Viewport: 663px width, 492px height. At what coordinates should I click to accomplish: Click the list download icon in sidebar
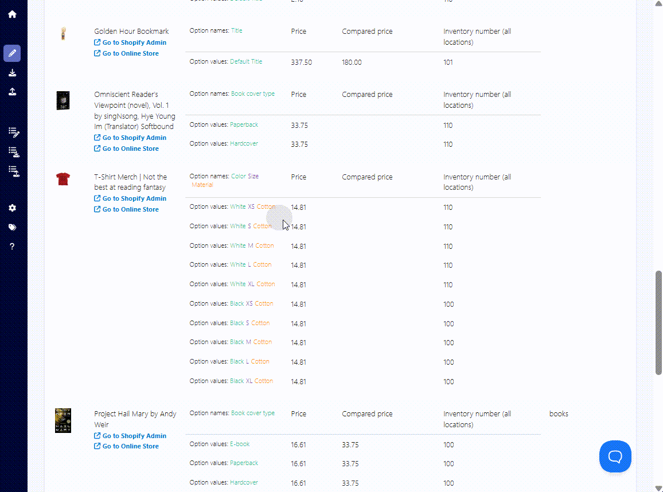point(14,152)
